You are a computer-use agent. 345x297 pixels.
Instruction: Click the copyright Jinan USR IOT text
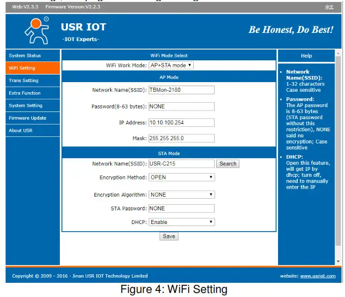[x=80, y=276]
